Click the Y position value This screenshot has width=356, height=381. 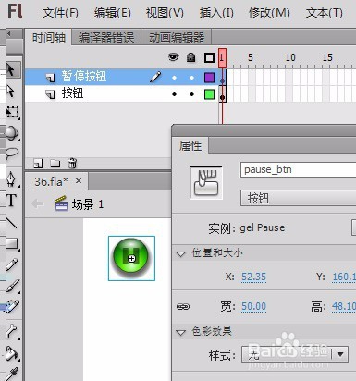(344, 277)
